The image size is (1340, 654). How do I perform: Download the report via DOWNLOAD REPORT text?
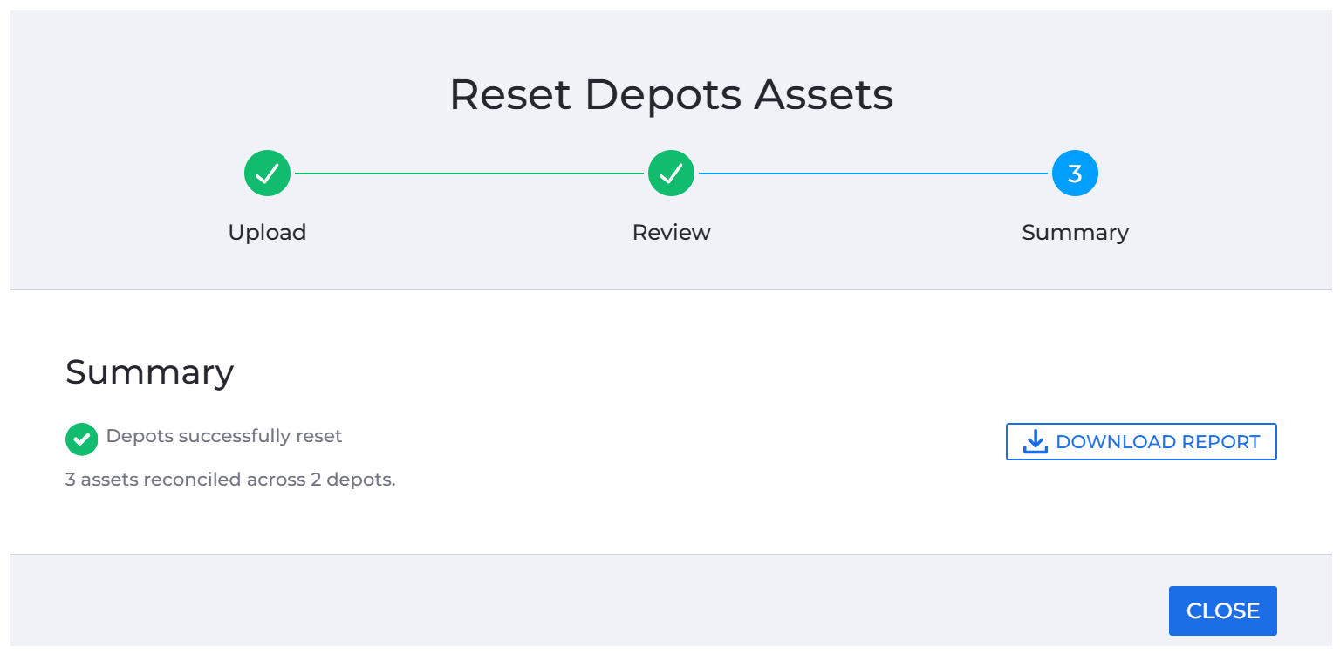click(x=1158, y=442)
